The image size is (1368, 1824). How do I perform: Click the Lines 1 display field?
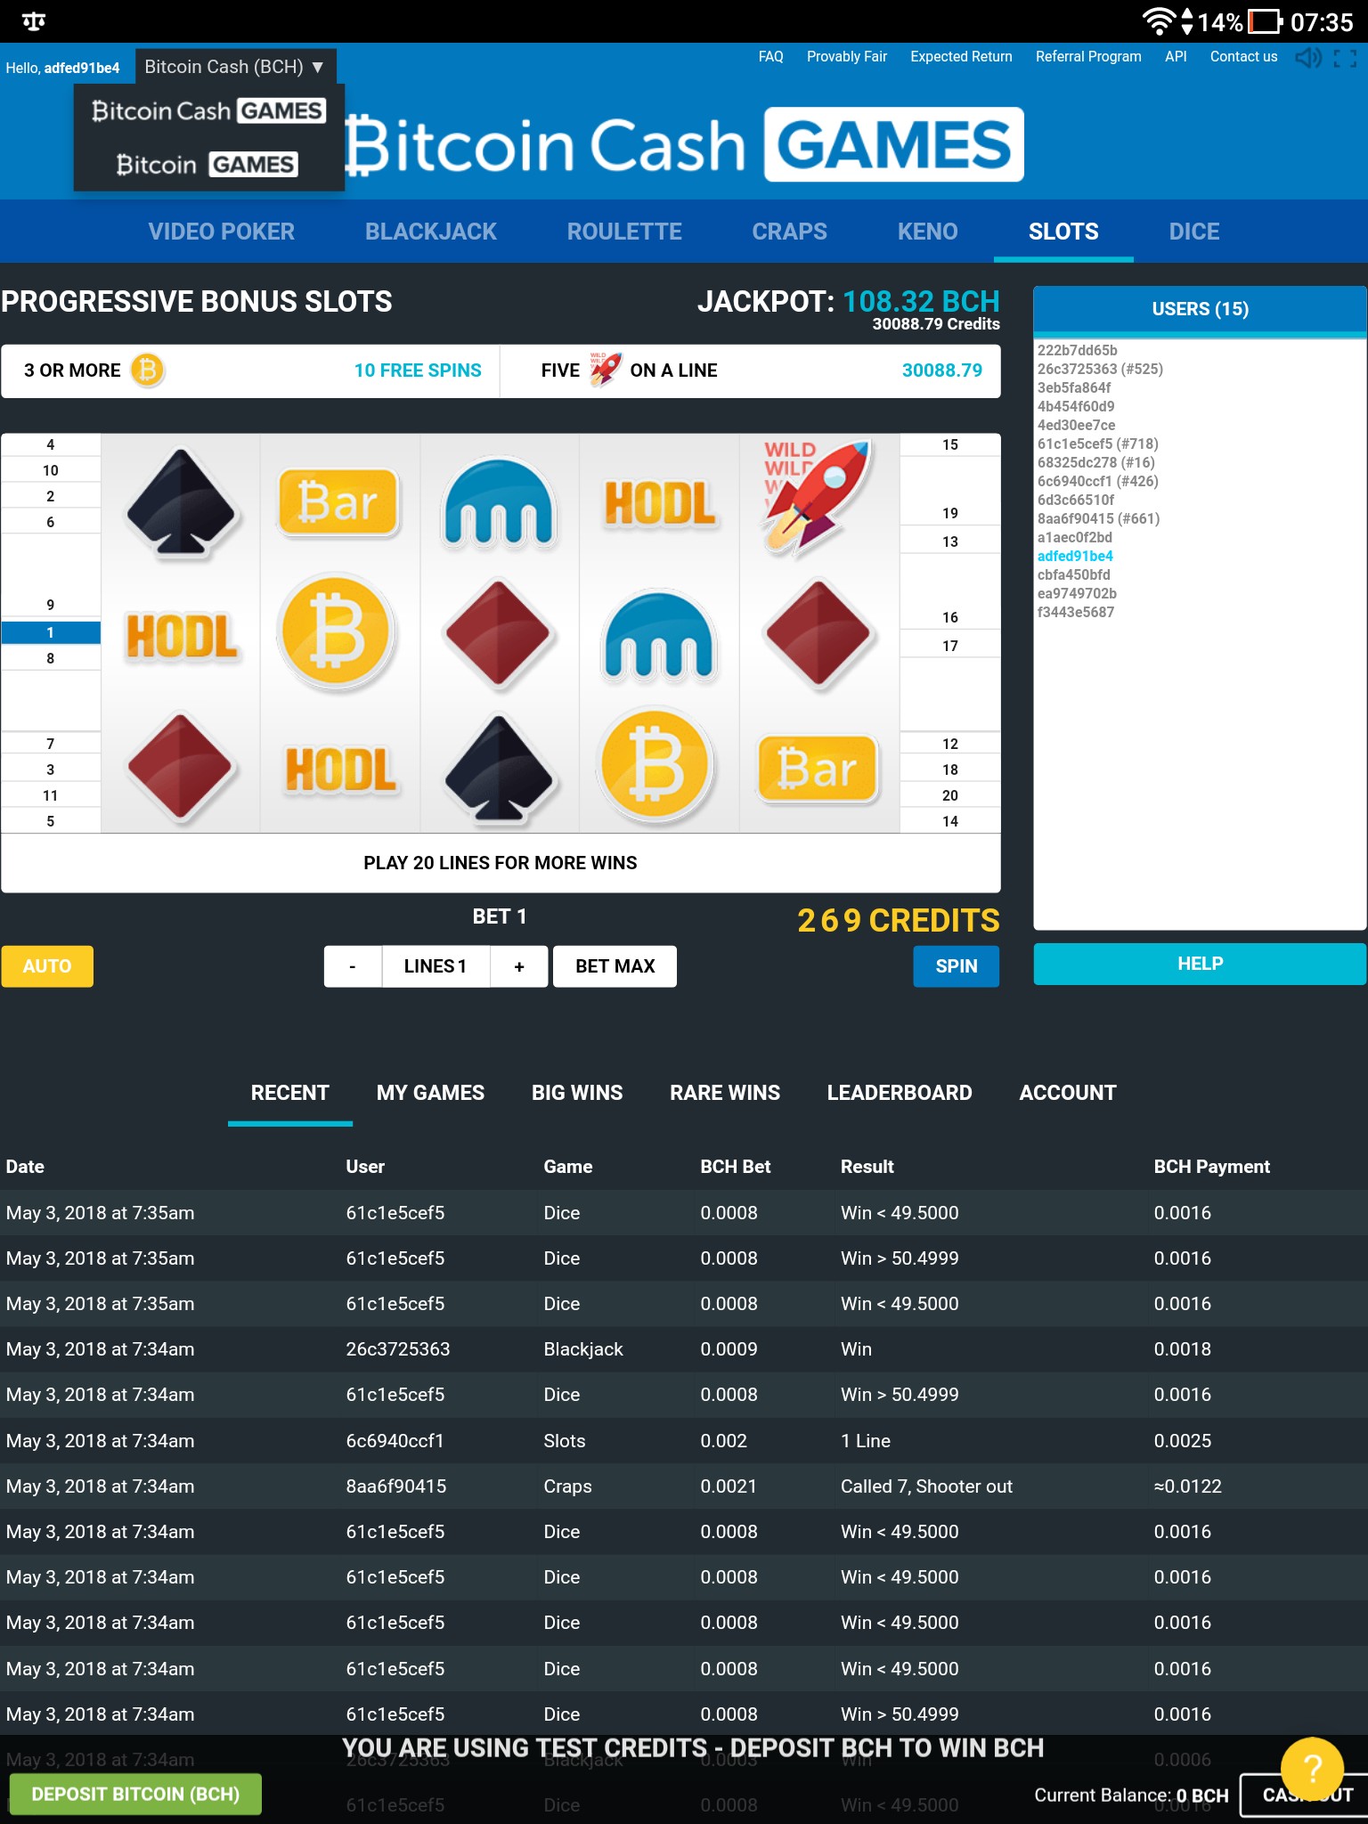436,966
